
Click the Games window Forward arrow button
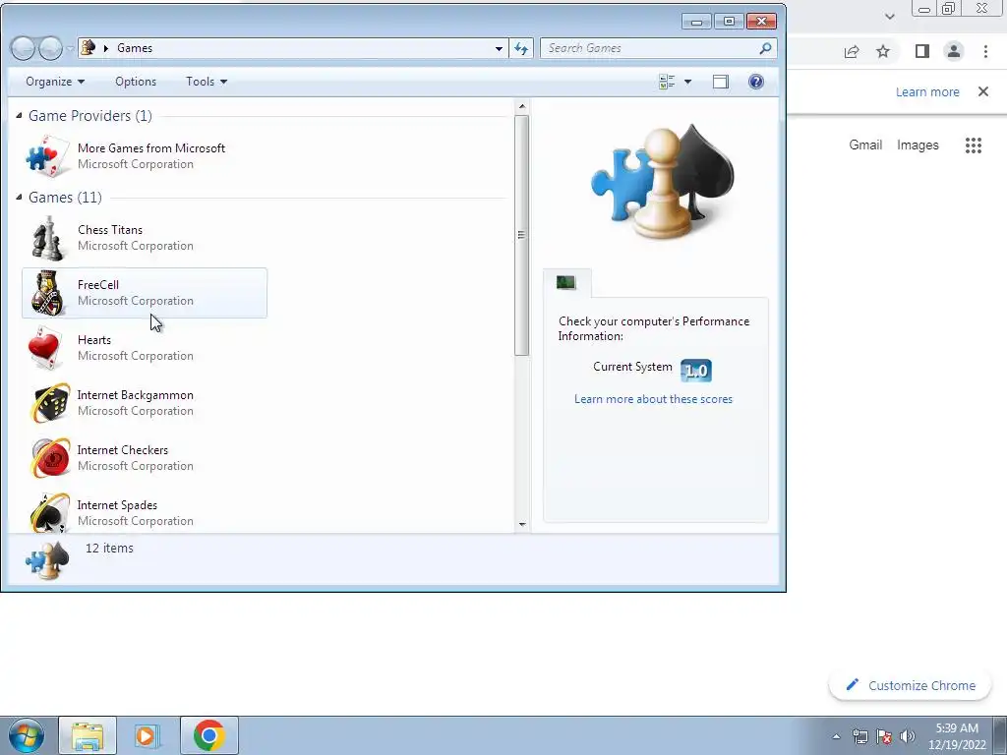51,48
